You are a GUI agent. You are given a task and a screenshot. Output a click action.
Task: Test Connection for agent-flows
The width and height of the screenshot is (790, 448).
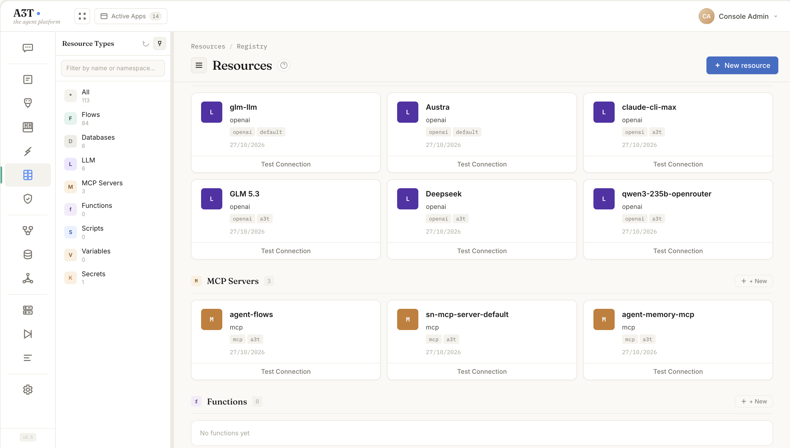[286, 371]
